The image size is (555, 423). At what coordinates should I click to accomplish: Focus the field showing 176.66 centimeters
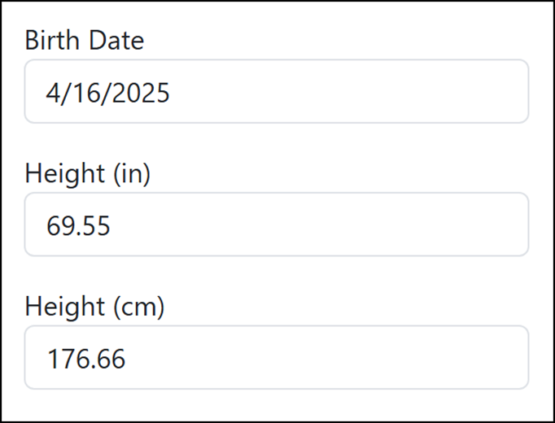(x=277, y=357)
